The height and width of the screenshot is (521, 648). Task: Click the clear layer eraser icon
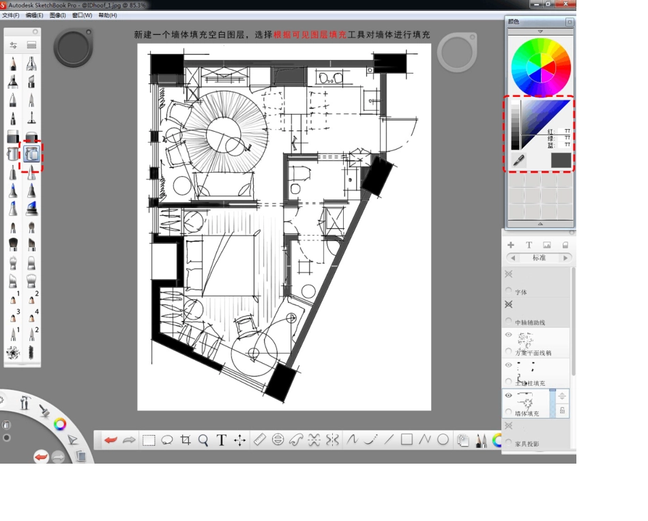[x=565, y=245]
